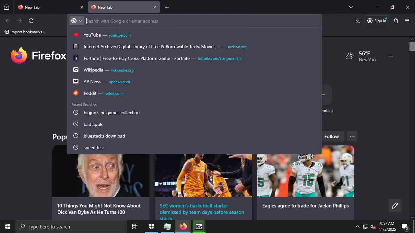The image size is (415, 233).
Task: Click the Follow topic button
Action: coord(331,136)
